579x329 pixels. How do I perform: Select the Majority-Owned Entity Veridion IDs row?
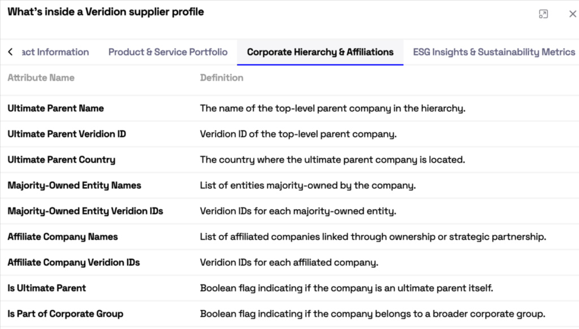pyautogui.click(x=85, y=211)
